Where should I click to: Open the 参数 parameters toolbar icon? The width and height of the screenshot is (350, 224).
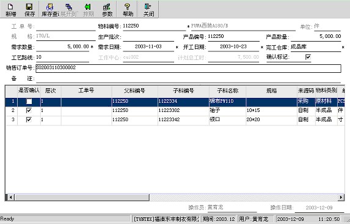(x=107, y=10)
